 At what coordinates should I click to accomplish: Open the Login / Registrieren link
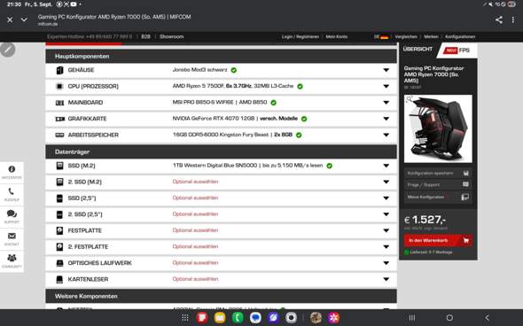pyautogui.click(x=301, y=36)
